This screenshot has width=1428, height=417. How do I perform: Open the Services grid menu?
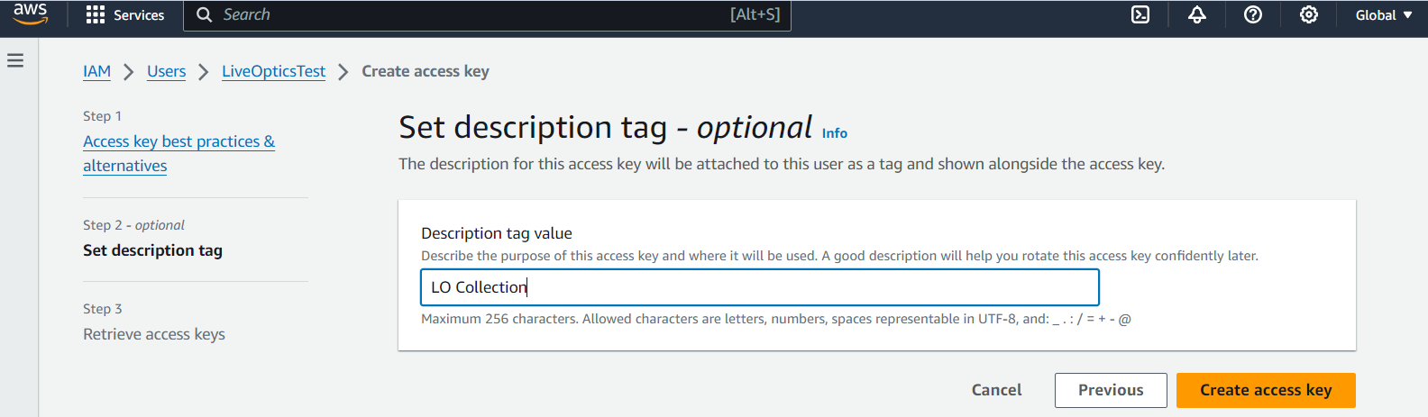pos(124,15)
